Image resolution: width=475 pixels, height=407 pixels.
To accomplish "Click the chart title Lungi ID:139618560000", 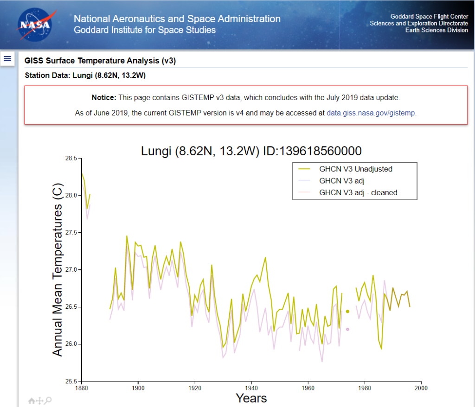I will 251,151.
